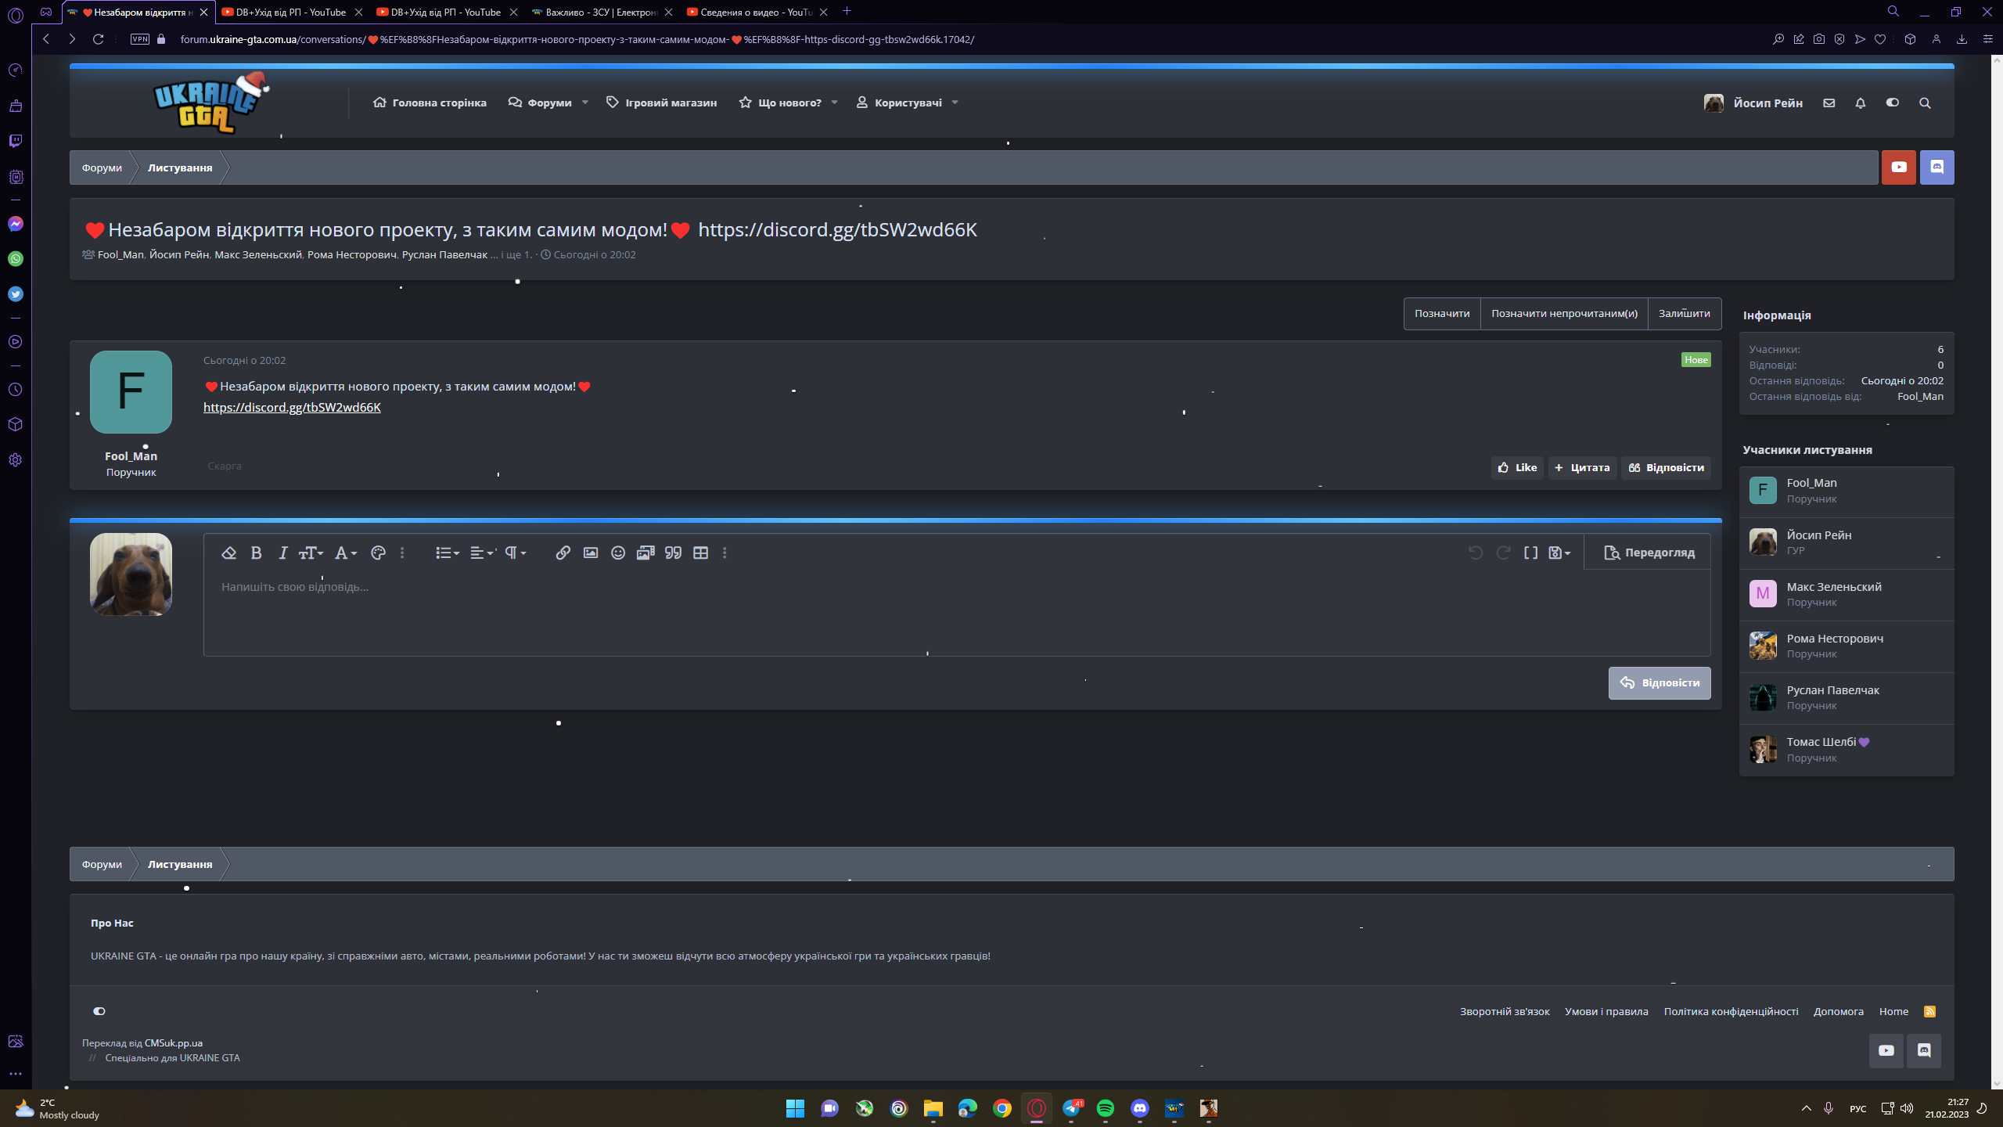The image size is (2003, 1127).
Task: Toggle the footer style switch icon
Action: pyautogui.click(x=99, y=1011)
